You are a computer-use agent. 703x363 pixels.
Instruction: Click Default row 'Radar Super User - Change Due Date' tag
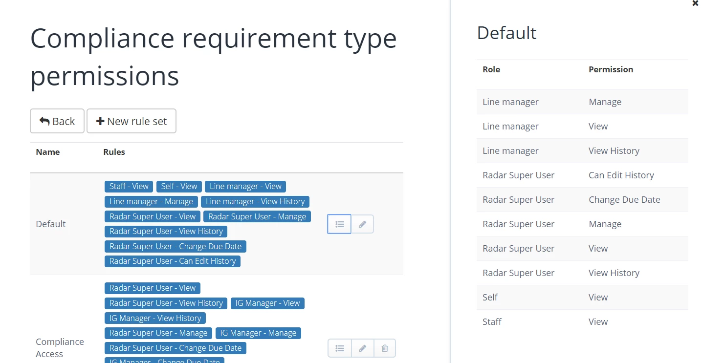point(176,246)
